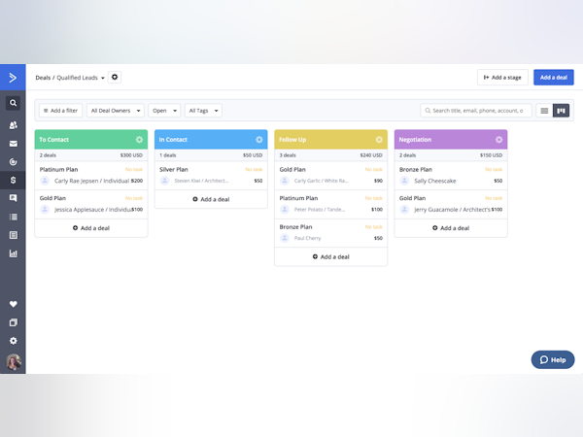Click Carly Rae Jepsen contact avatar icon

[45, 181]
